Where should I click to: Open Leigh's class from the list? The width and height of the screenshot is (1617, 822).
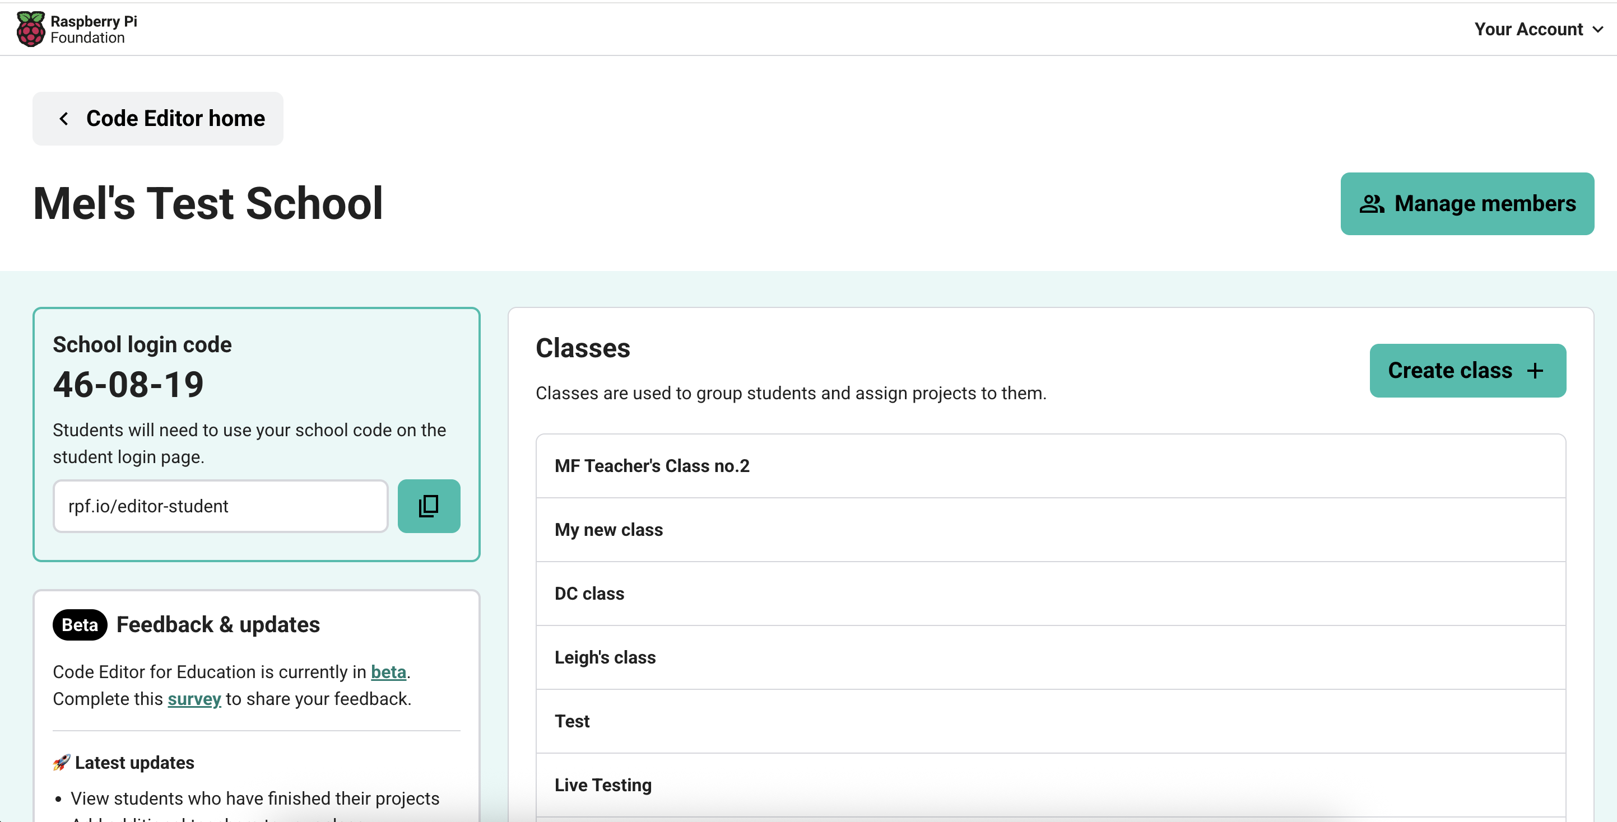point(605,657)
